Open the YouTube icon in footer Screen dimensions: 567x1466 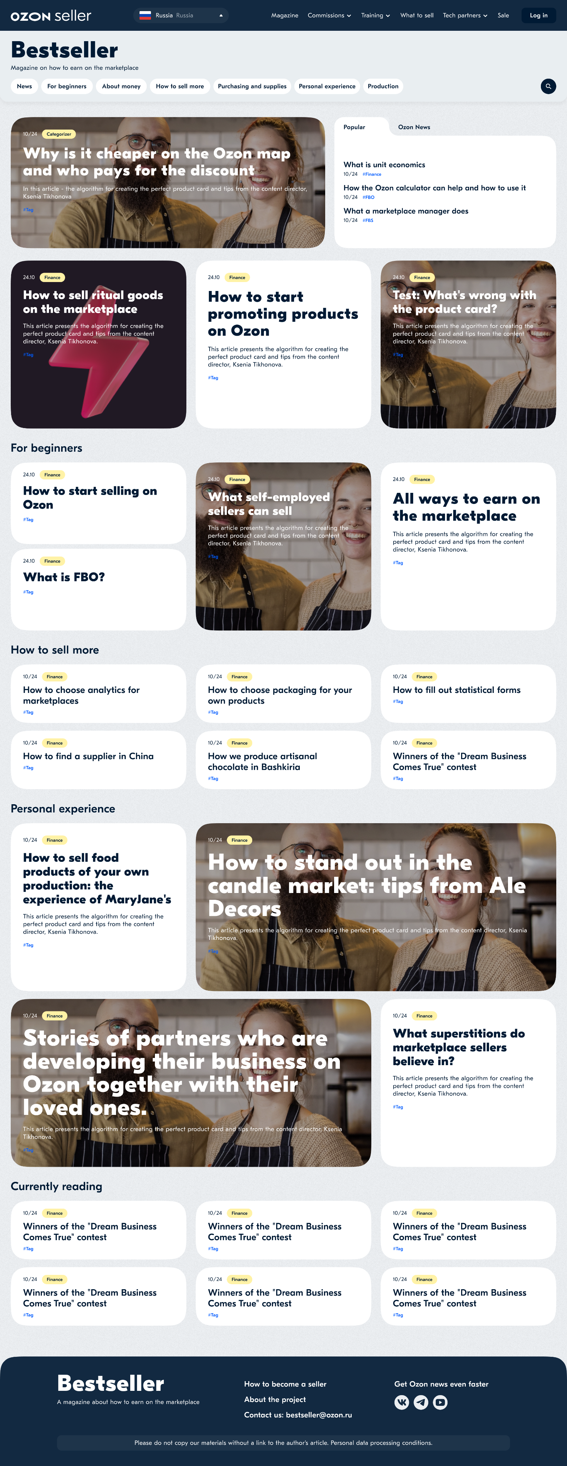(x=440, y=1402)
